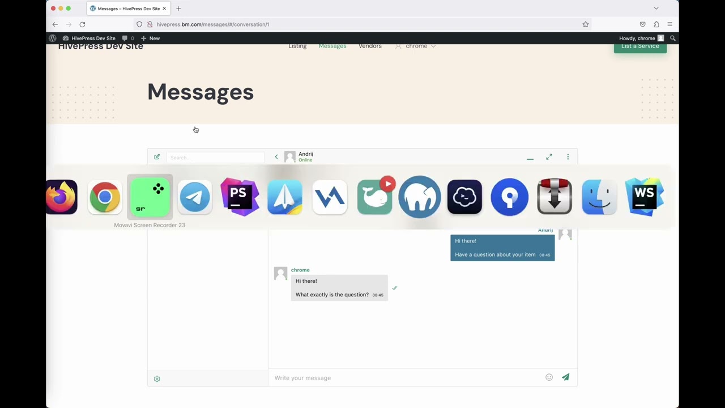Open the Vendors menu item
The image size is (725, 408).
[x=370, y=46]
